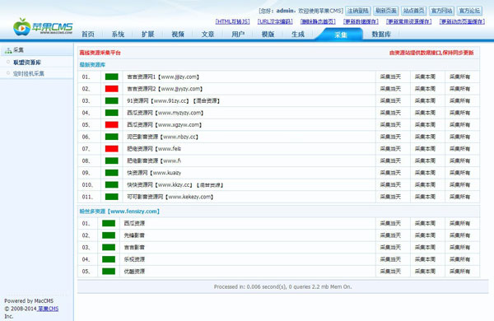
Task: Click the www.91zy.cc resource entry
Action: [173, 100]
